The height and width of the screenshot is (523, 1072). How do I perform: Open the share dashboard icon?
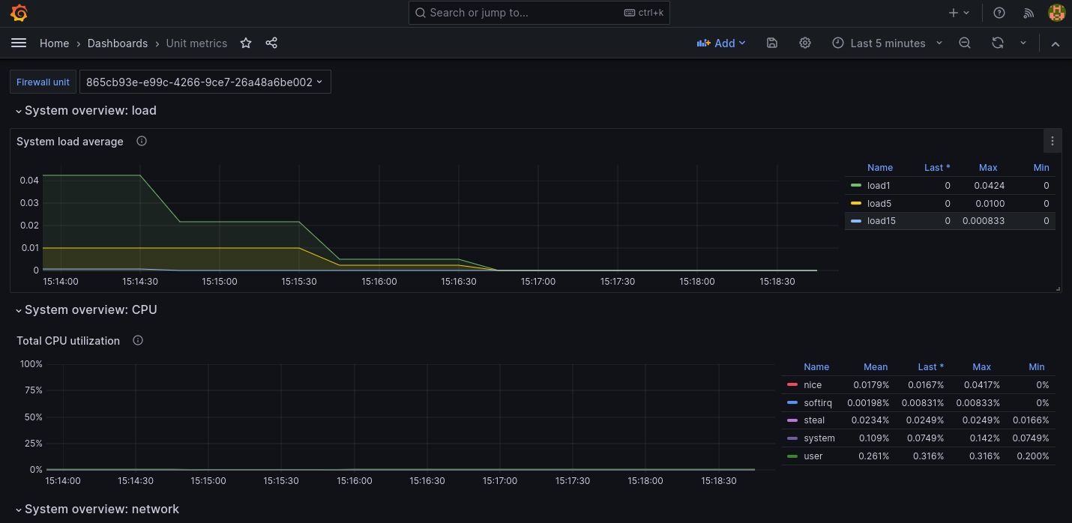(271, 43)
